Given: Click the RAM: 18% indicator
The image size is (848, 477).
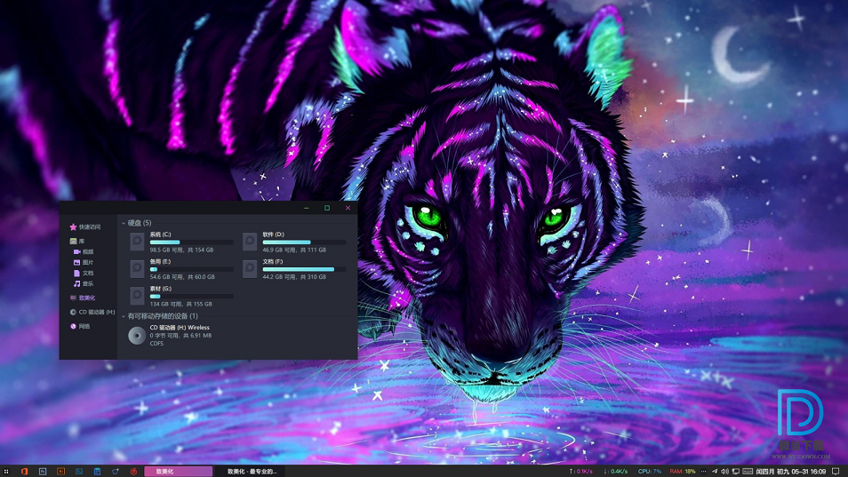Looking at the screenshot, I should click(x=683, y=471).
